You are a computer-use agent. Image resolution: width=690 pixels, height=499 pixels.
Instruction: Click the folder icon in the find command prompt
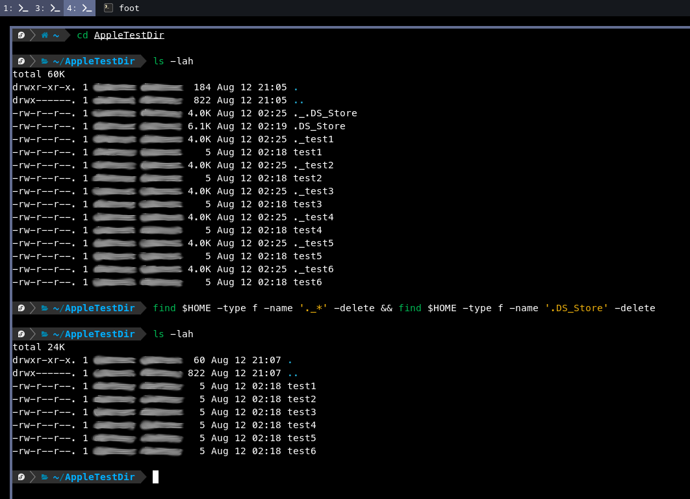(44, 308)
